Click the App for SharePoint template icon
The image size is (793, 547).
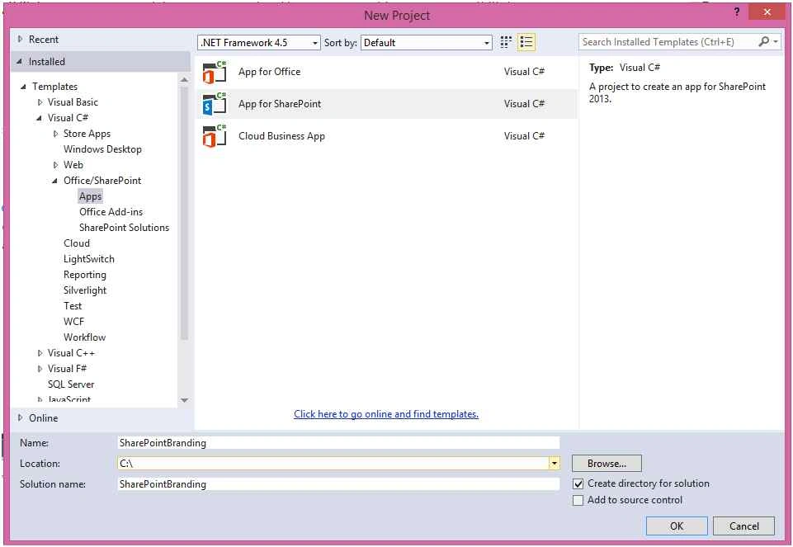(215, 104)
